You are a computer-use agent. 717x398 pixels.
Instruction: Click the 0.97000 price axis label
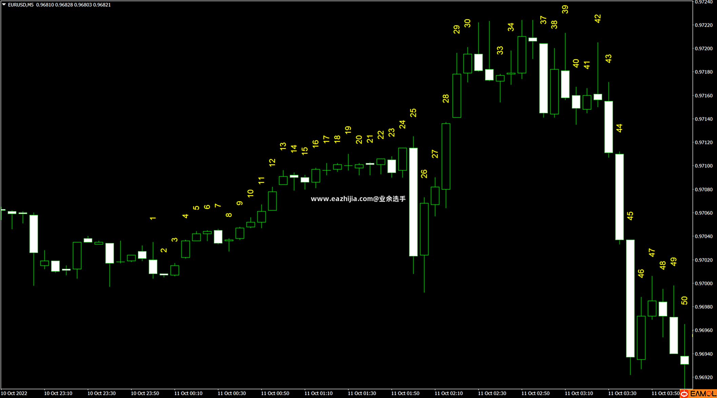point(704,283)
